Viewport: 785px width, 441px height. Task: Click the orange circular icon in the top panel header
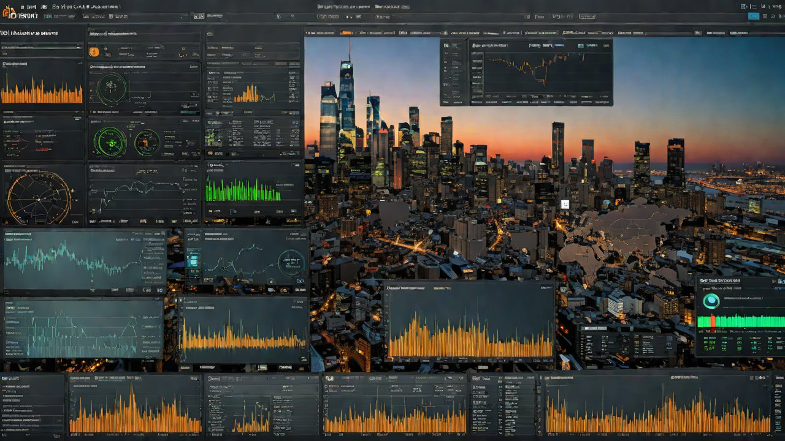(94, 52)
